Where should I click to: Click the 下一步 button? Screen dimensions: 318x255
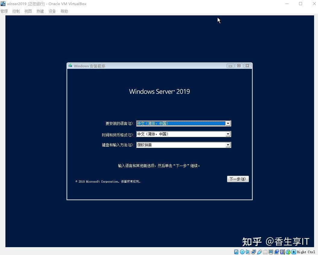tap(238, 179)
